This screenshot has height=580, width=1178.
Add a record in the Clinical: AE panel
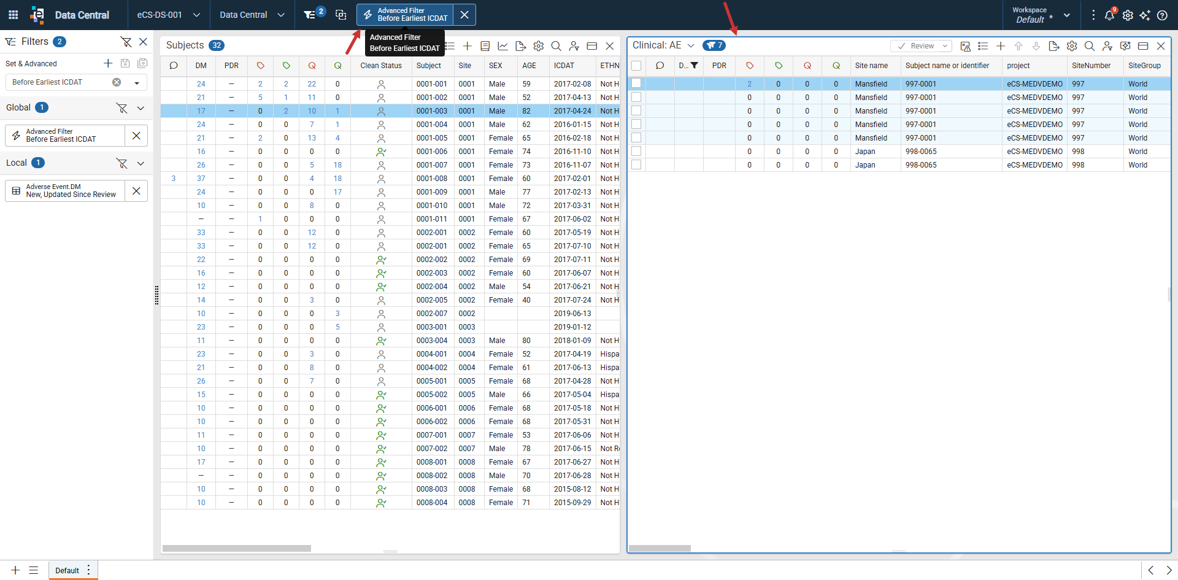point(1001,46)
